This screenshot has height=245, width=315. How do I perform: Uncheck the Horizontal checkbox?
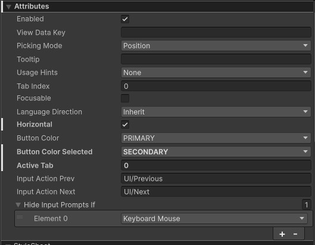(125, 125)
